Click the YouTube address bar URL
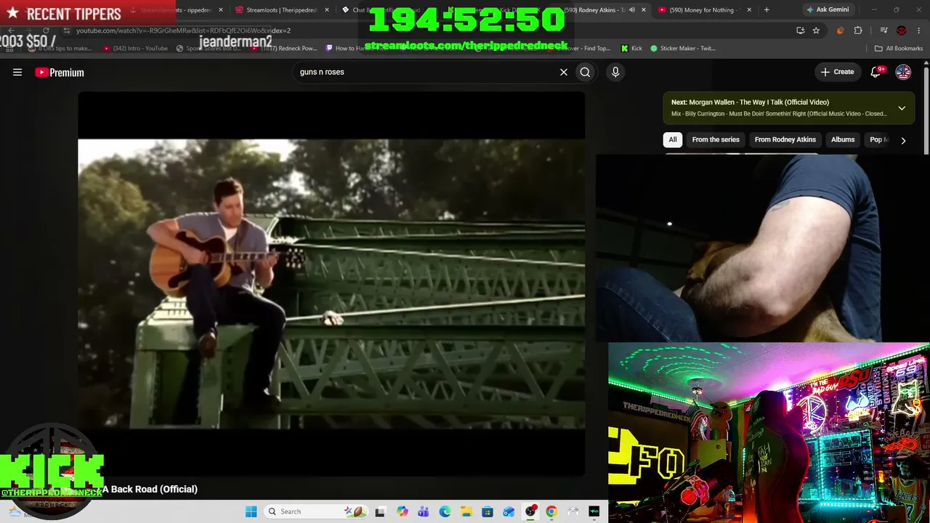The image size is (930, 523). (183, 31)
